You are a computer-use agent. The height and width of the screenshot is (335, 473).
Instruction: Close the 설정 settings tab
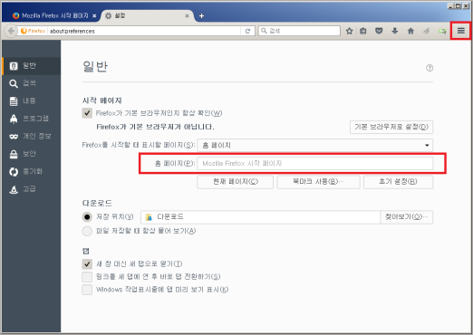187,16
